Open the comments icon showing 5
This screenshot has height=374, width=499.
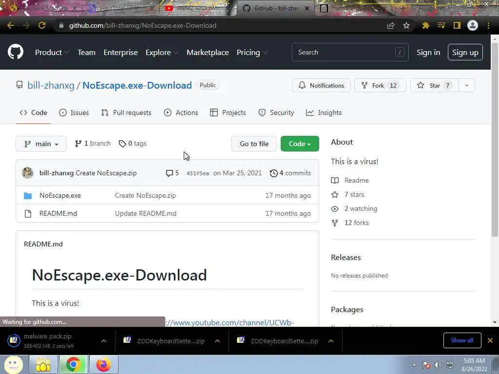click(172, 173)
